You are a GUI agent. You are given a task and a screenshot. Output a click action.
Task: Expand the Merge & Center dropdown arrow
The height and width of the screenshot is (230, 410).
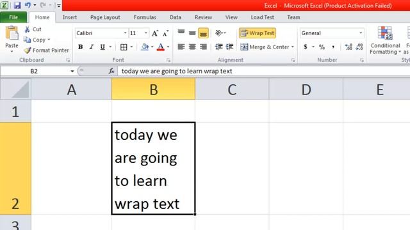pyautogui.click(x=293, y=47)
